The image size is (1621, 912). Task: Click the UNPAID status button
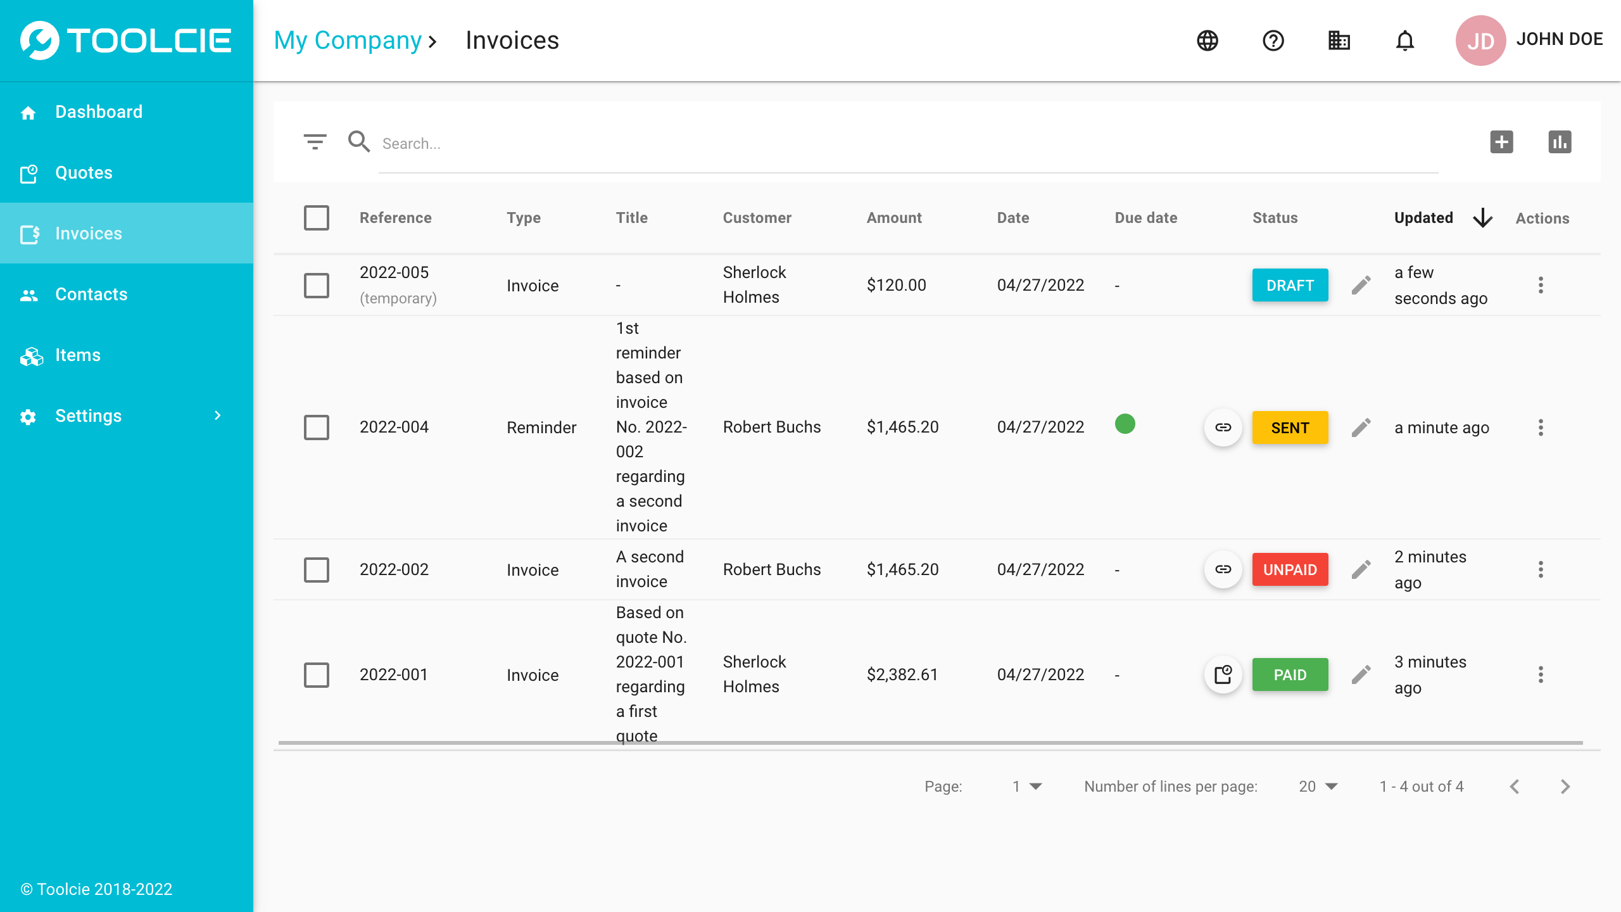(x=1290, y=569)
